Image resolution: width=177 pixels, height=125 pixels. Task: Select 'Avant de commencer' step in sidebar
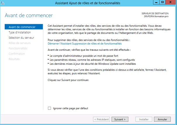pyautogui.click(x=24, y=27)
